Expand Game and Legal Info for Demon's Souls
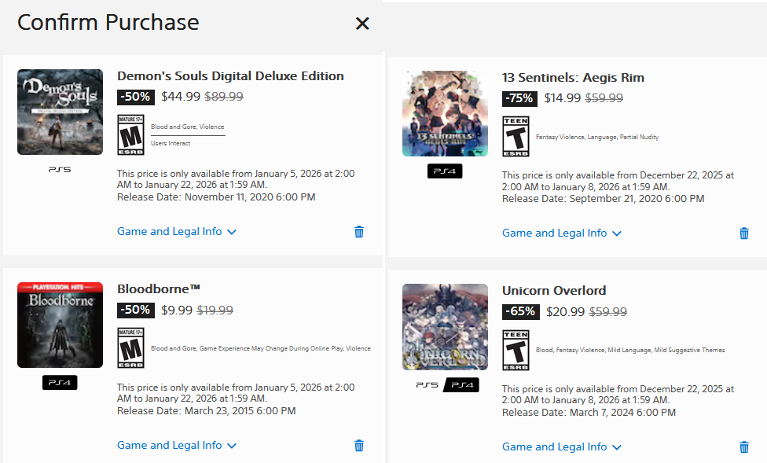The height and width of the screenshot is (463, 767). (x=177, y=232)
